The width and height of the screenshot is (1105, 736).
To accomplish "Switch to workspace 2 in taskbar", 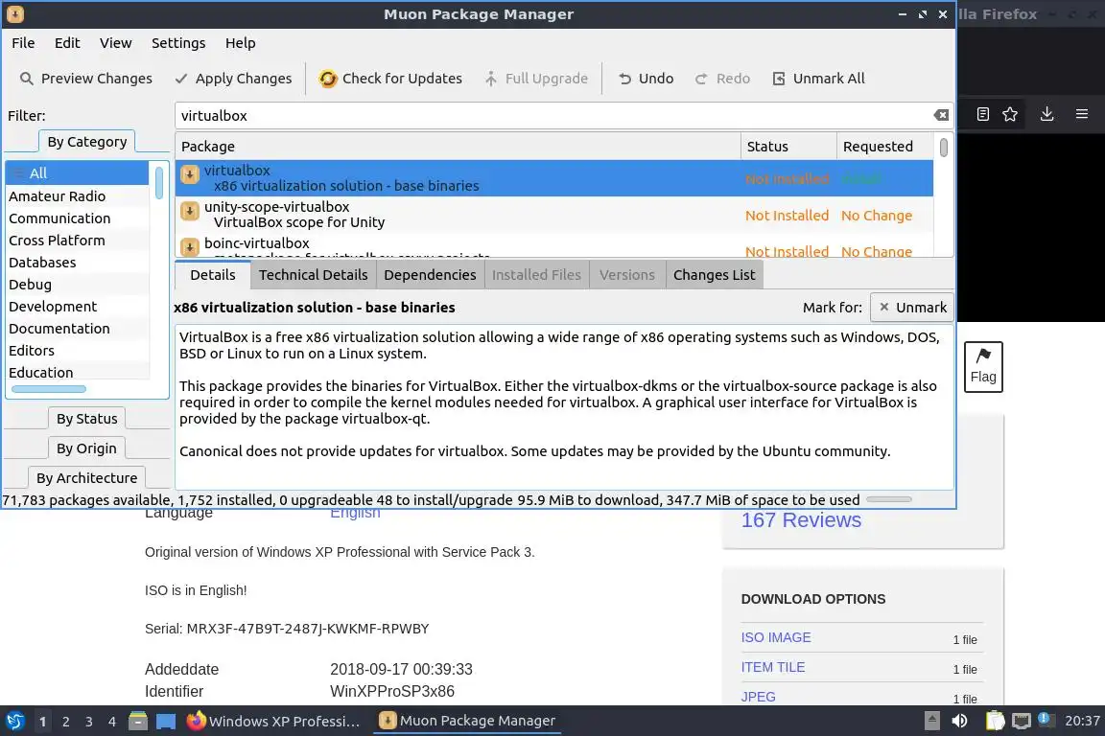I will tap(65, 722).
